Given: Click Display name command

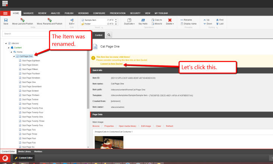Looking at the screenshot, I should 188,24.
